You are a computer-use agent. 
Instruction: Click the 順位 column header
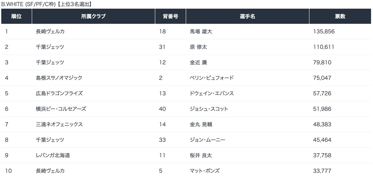click(x=16, y=16)
